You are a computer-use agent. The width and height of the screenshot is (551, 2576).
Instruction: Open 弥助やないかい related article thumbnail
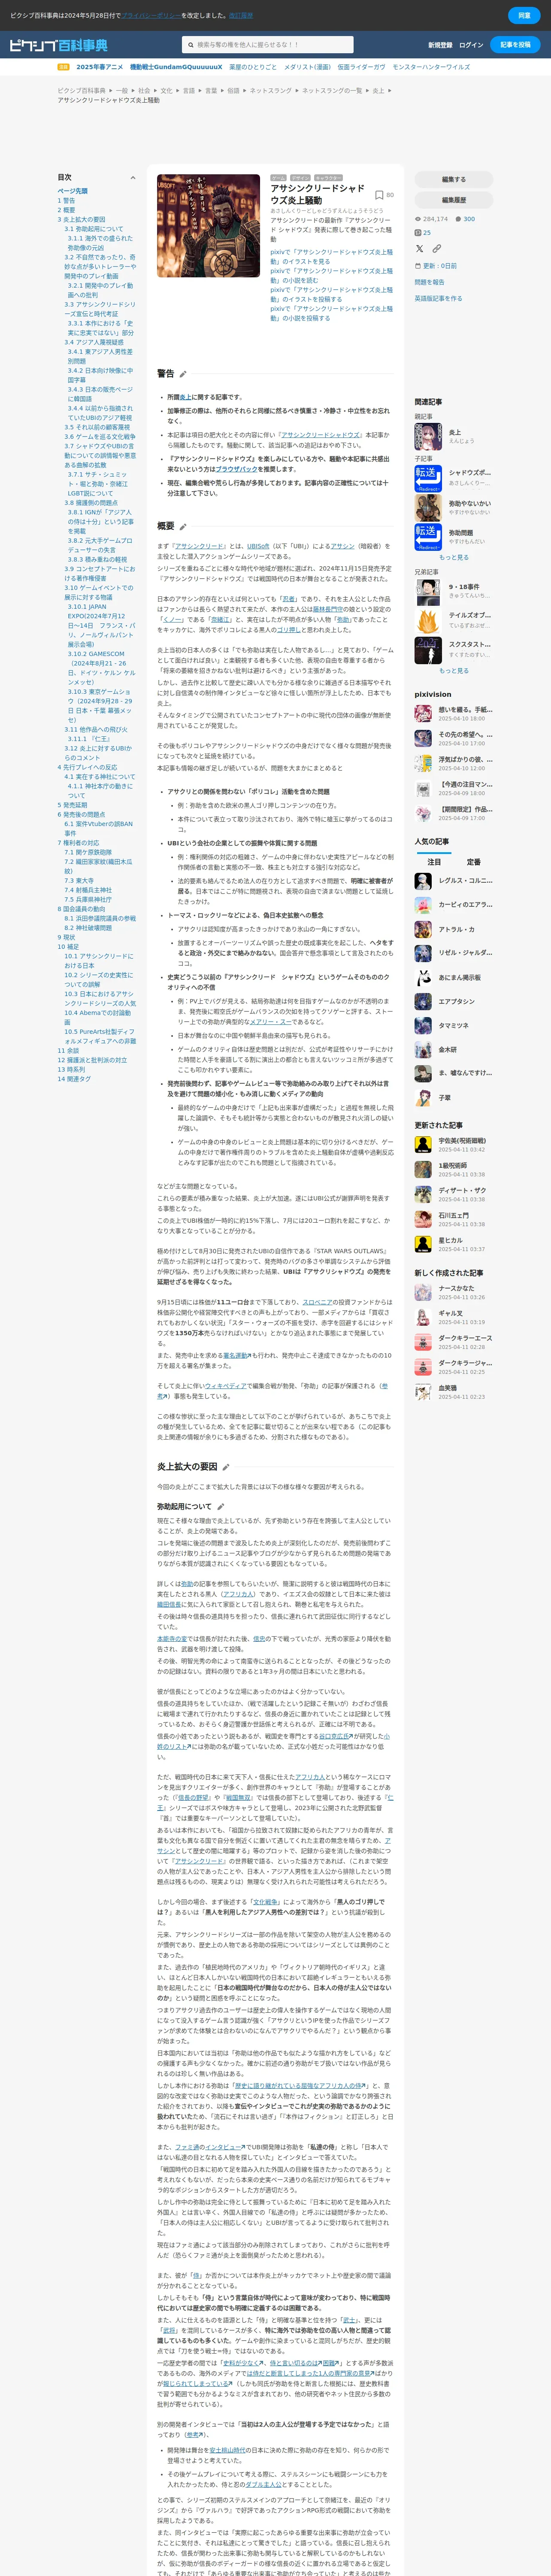(x=428, y=507)
